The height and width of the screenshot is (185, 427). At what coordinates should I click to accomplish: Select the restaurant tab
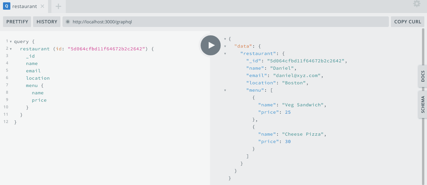(24, 6)
